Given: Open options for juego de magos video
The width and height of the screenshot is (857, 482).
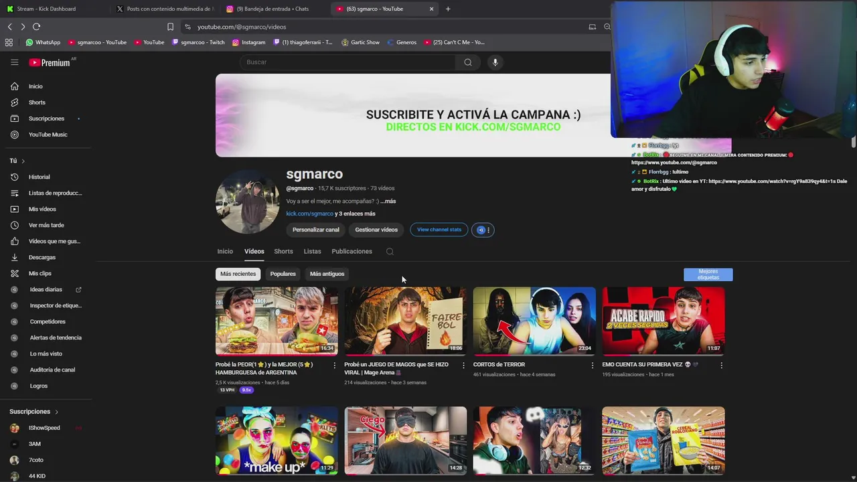Looking at the screenshot, I should (x=463, y=365).
